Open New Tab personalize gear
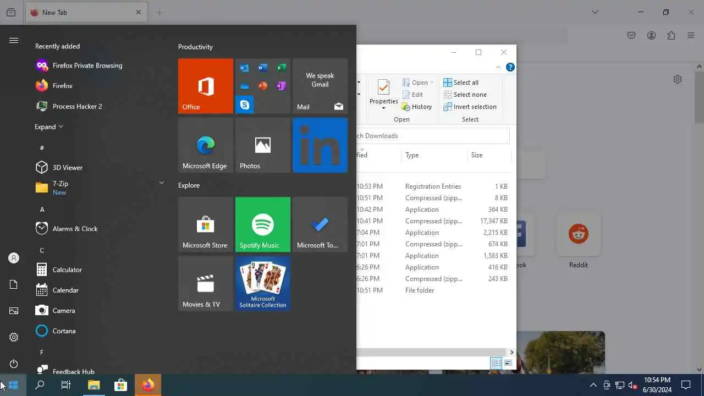 tap(678, 79)
